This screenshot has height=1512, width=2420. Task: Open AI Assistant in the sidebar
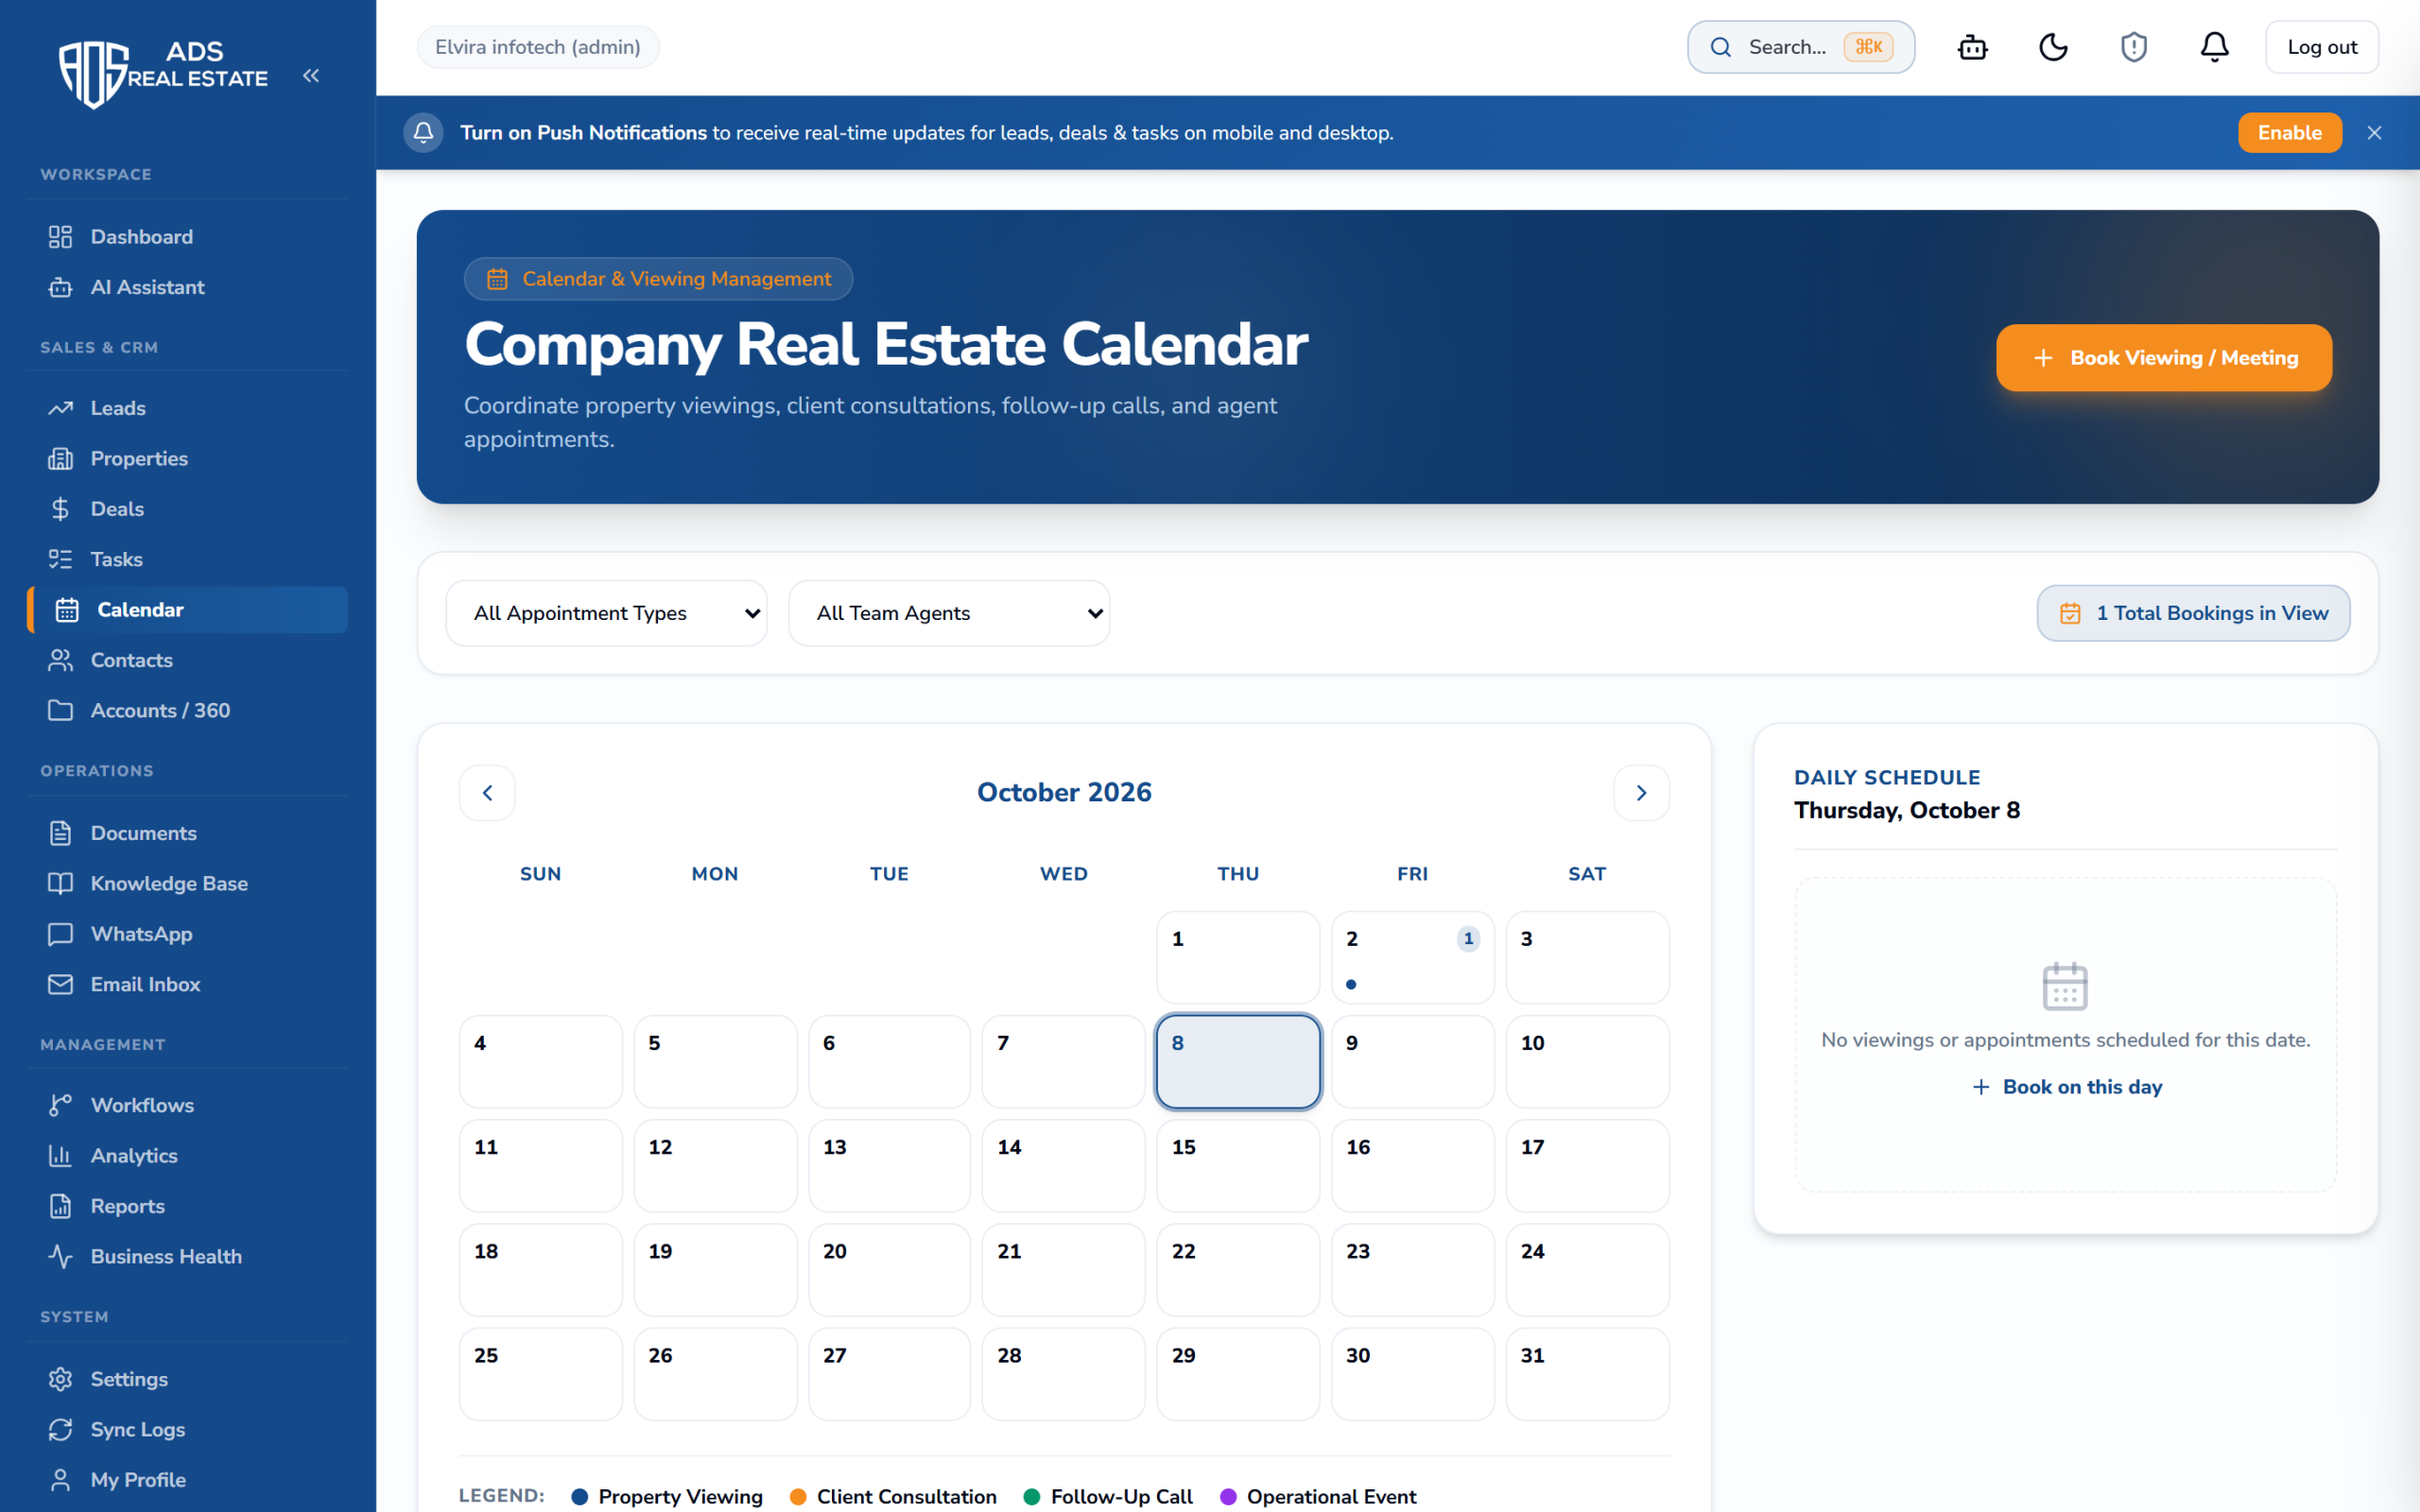pyautogui.click(x=188, y=287)
